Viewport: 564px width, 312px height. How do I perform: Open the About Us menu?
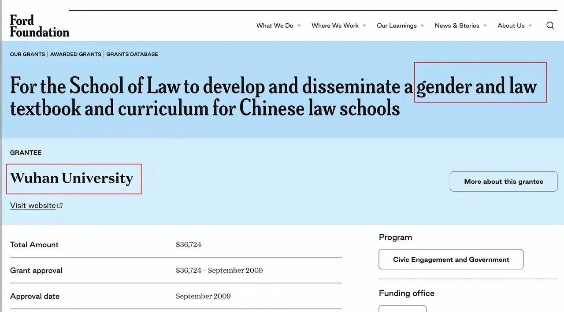pos(511,26)
